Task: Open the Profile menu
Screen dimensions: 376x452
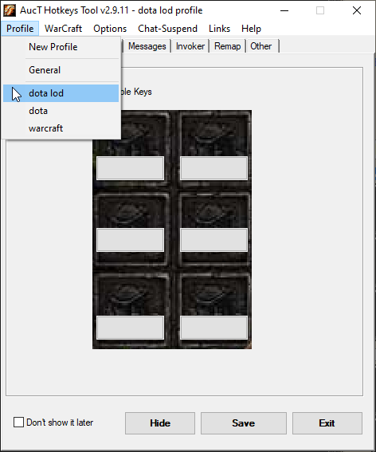Action: pos(20,29)
